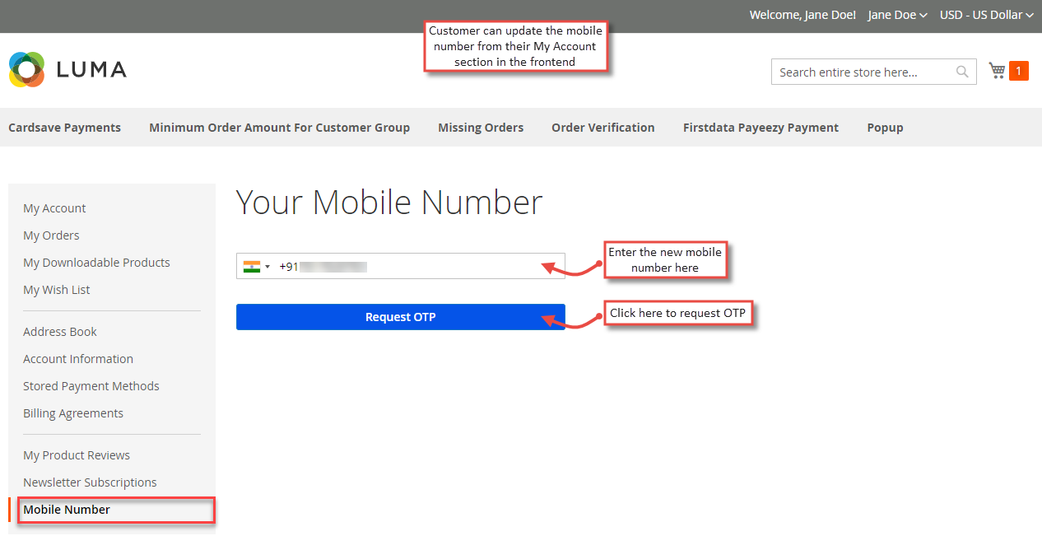1042x536 pixels.
Task: Open the country code flag selector dropdown
Action: [x=265, y=265]
